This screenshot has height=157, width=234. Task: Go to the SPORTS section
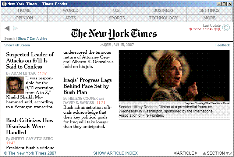pyautogui.click(x=117, y=18)
